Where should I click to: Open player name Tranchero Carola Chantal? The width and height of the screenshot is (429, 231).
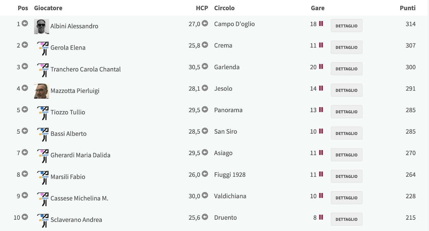point(85,69)
